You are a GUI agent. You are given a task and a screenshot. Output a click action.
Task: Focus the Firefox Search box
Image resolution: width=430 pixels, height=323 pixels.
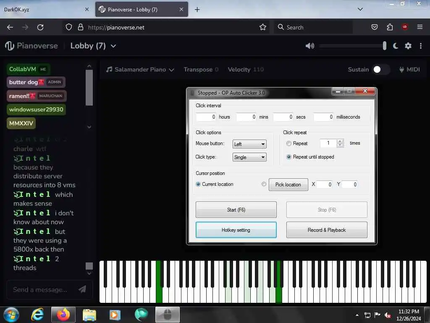pyautogui.click(x=312, y=27)
